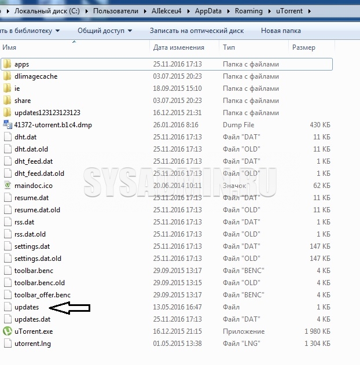Create a folder with Новая папка
The width and height of the screenshot is (360, 365).
click(281, 31)
